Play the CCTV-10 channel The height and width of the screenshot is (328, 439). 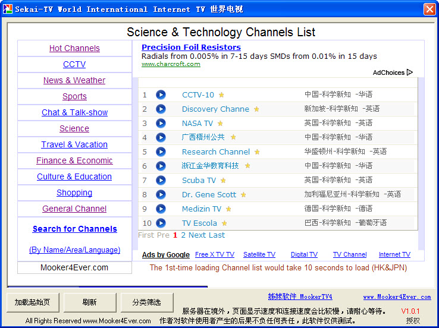(x=161, y=95)
